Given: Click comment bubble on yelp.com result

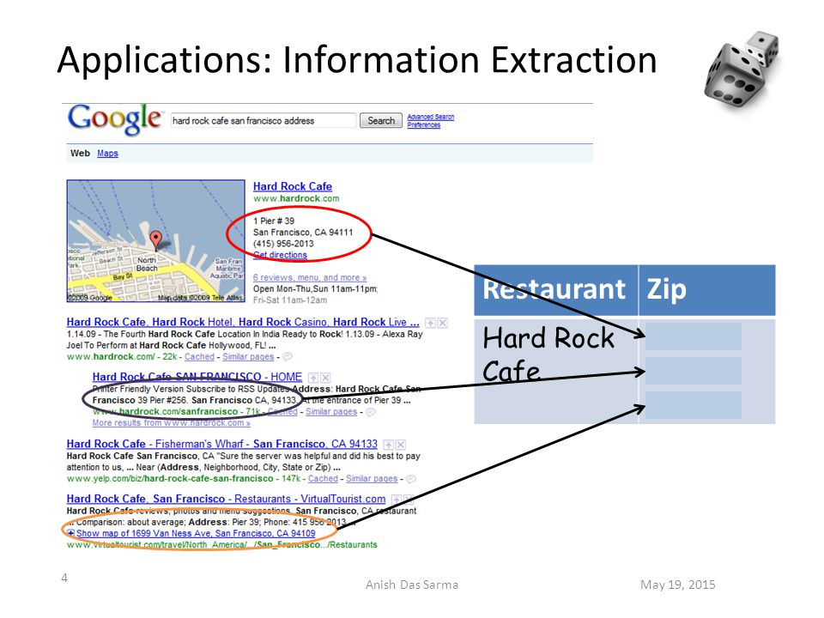Looking at the screenshot, I should tap(411, 479).
